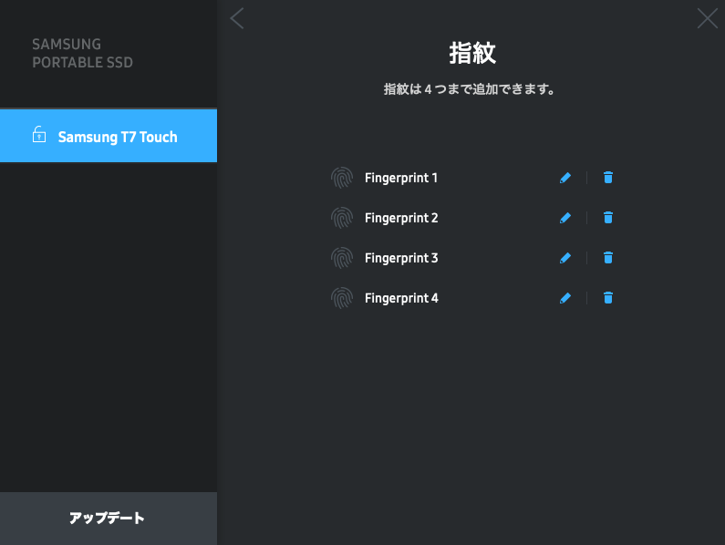
Task: Click fingerprint icon next to Fingerprint 3
Action: [x=342, y=258]
